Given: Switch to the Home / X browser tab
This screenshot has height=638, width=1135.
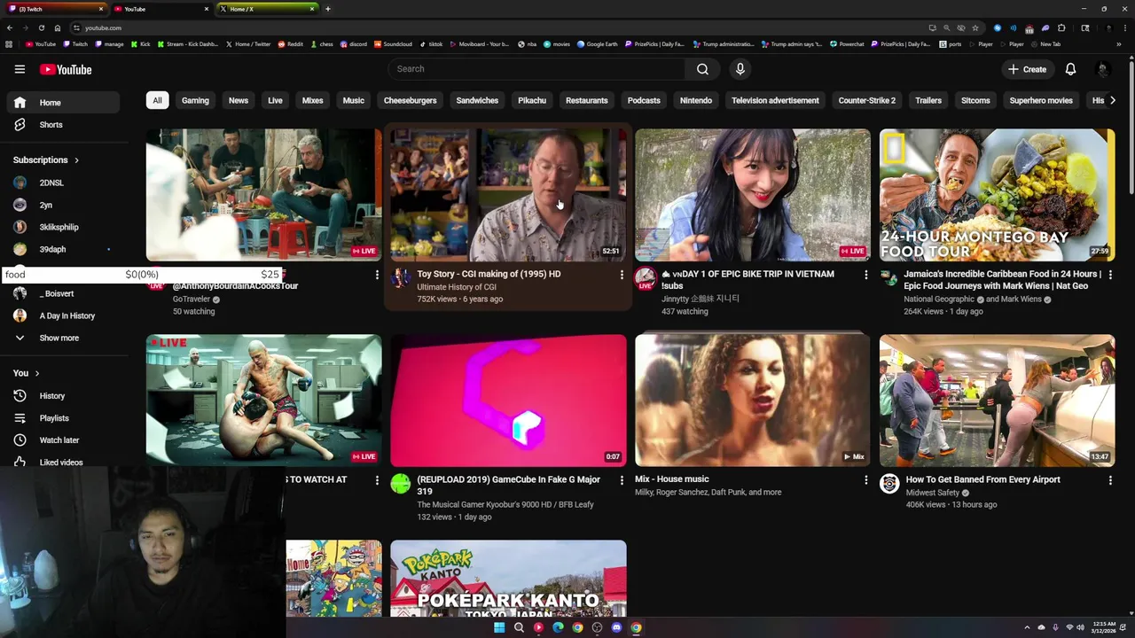Looking at the screenshot, I should 266,9.
